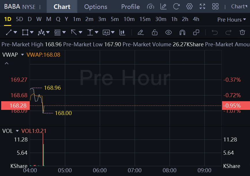Viewport: 250px width, 176px height.
Task: Toggle the drawing lock icon
Action: pyautogui.click(x=155, y=32)
